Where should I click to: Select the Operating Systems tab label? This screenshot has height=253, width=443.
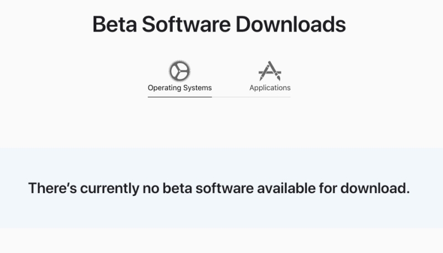click(x=179, y=87)
